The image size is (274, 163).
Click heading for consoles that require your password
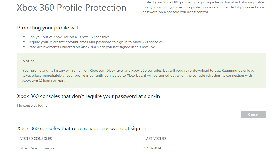[82, 128]
